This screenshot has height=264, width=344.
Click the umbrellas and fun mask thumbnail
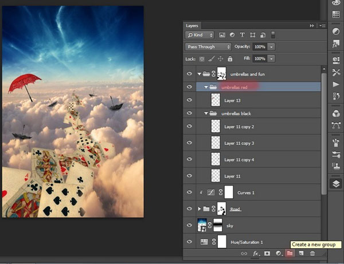(221, 74)
